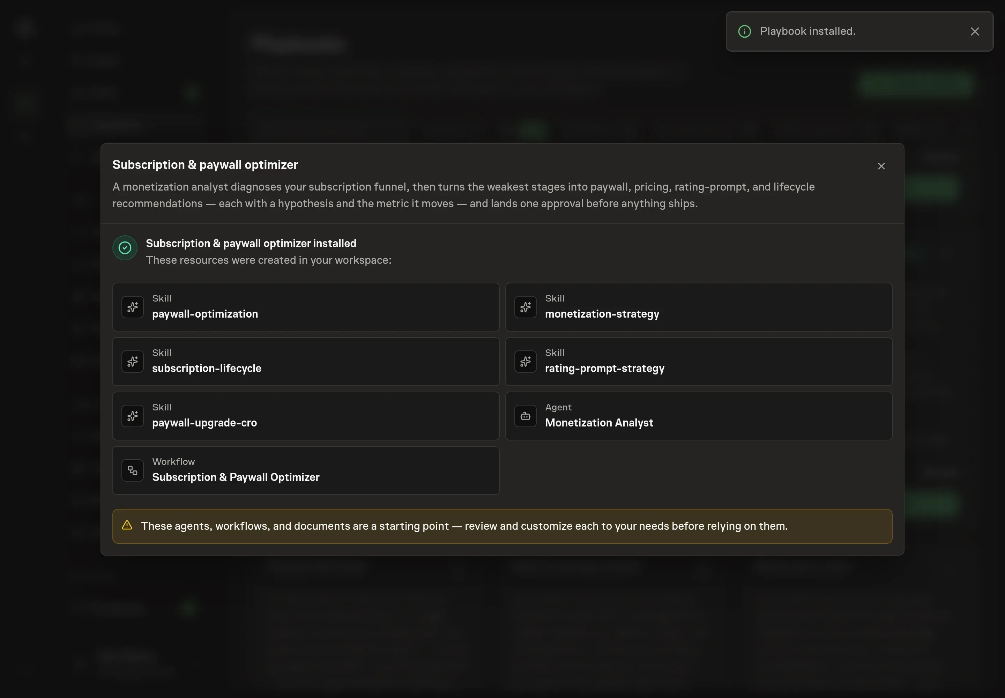Image resolution: width=1005 pixels, height=698 pixels.
Task: Select the paywall-upgrade-cro skill card
Action: pos(306,416)
